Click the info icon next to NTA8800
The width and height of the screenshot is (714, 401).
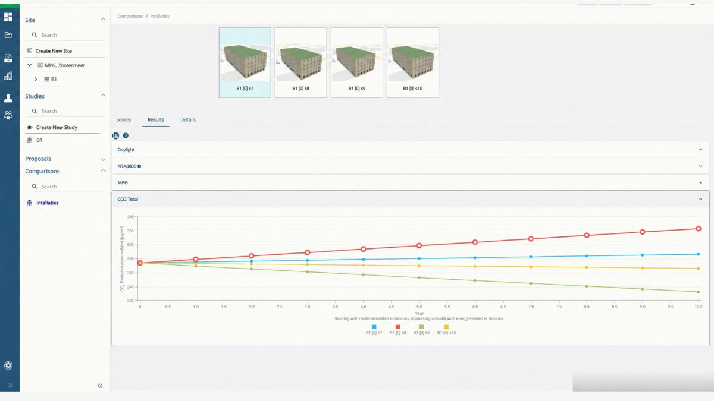point(139,166)
